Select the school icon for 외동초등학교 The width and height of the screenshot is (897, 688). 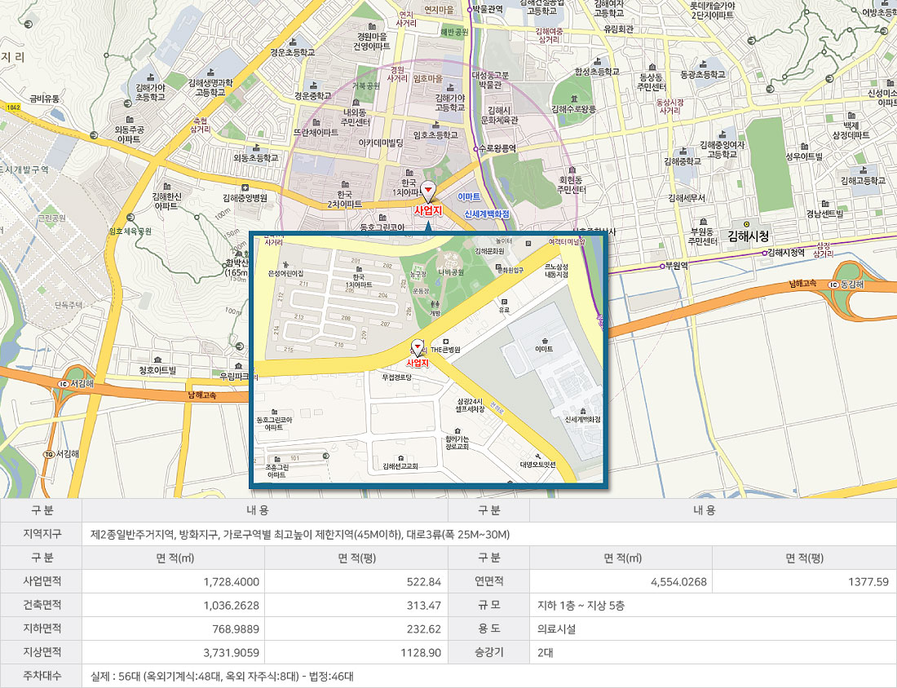click(x=255, y=148)
